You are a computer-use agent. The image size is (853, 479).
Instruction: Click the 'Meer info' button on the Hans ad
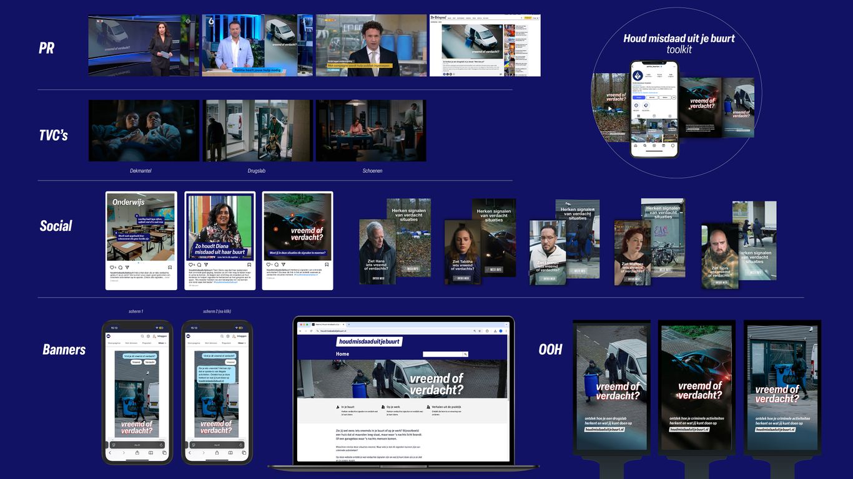click(x=413, y=269)
